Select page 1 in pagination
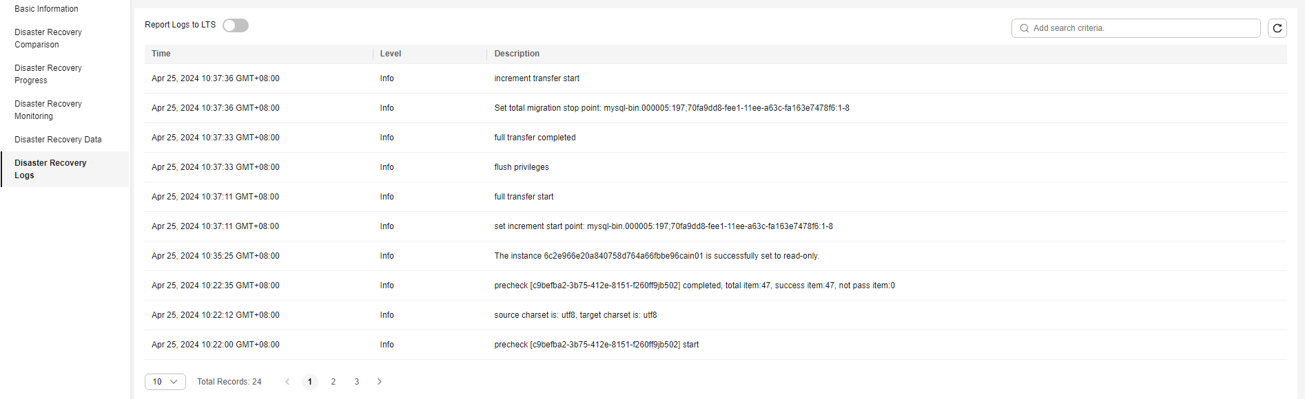This screenshot has height=399, width=1305. (x=310, y=382)
